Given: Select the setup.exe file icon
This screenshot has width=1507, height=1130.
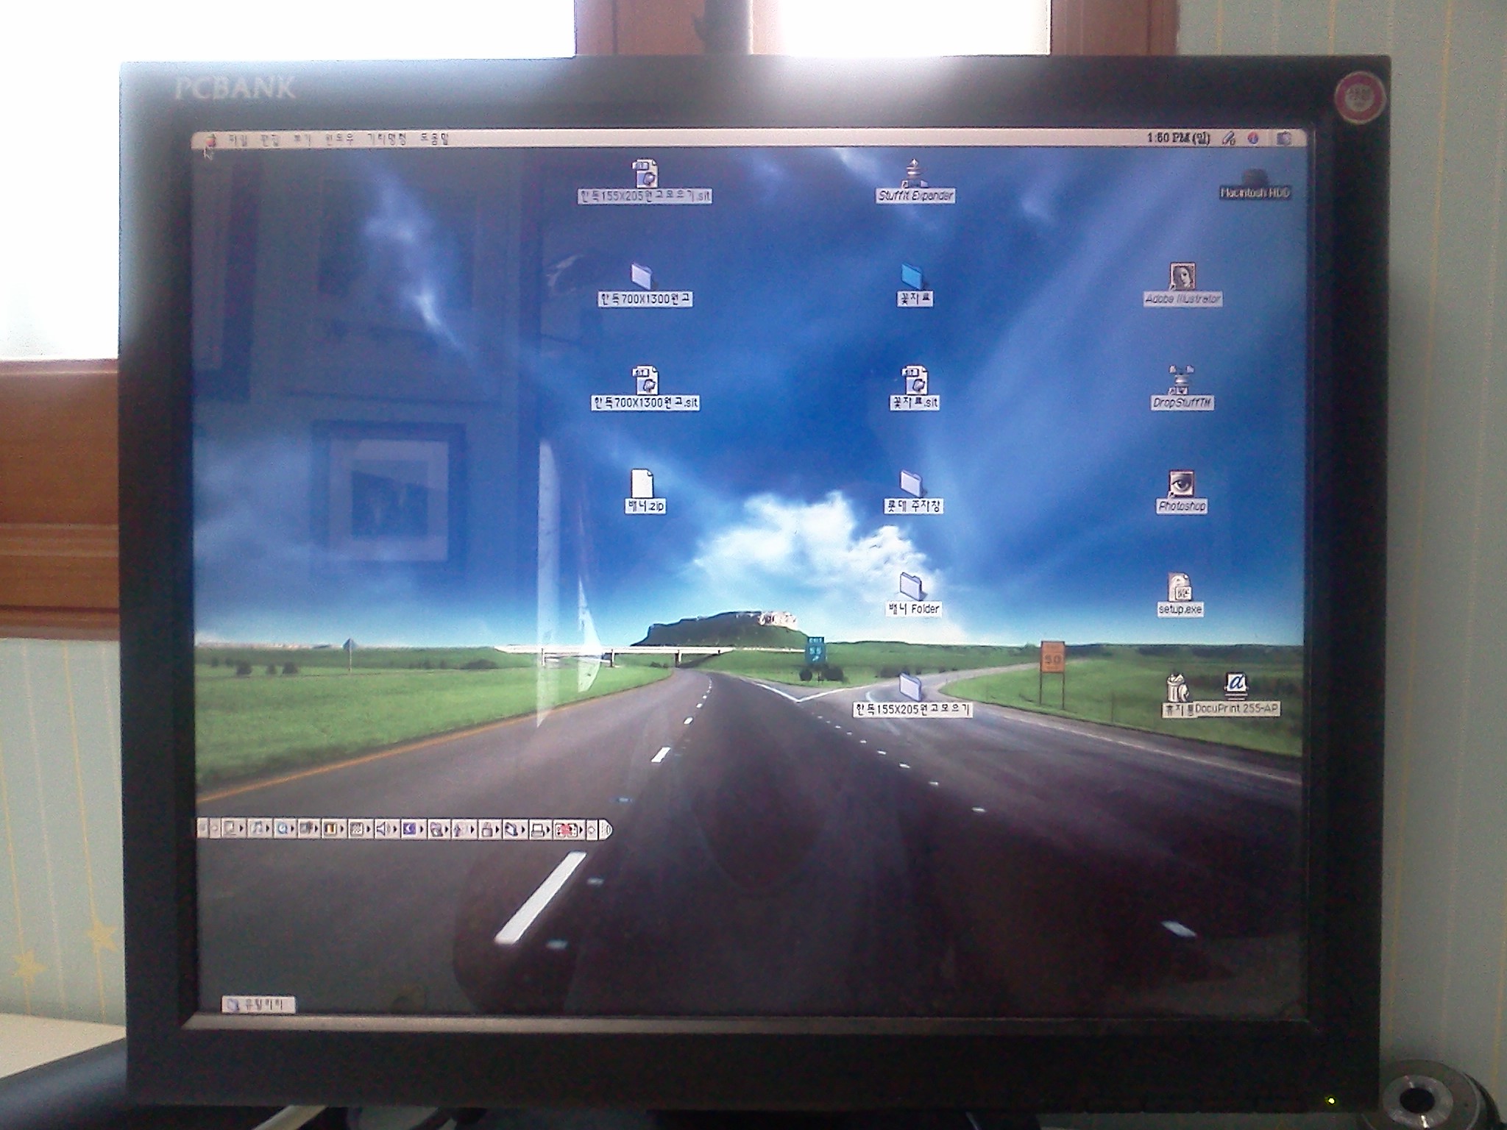Looking at the screenshot, I should click(1180, 589).
